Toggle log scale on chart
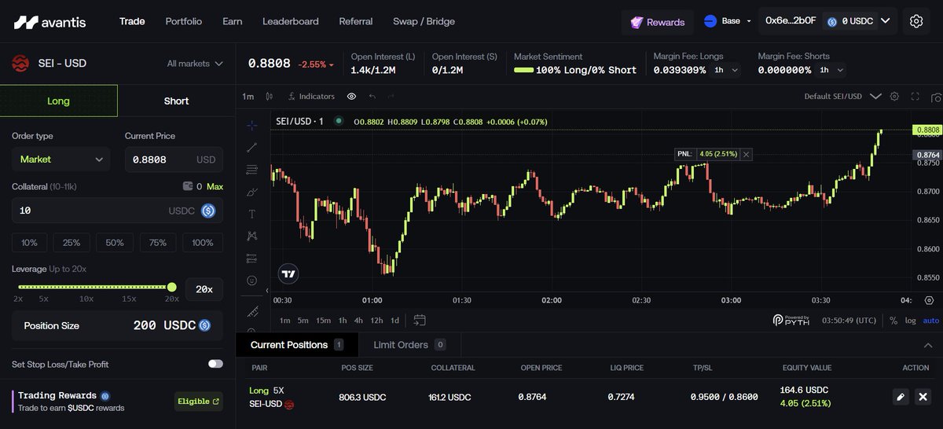 point(911,321)
